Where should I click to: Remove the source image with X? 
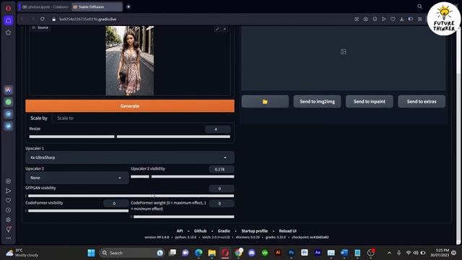point(225,29)
